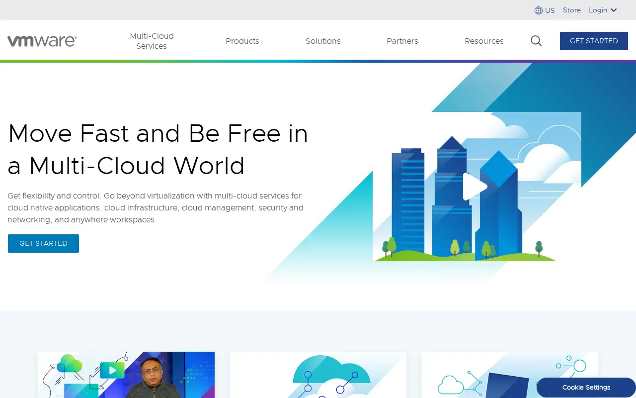This screenshot has width=636, height=398.
Task: Click hero GET STARTED button below description
Action: coord(43,243)
